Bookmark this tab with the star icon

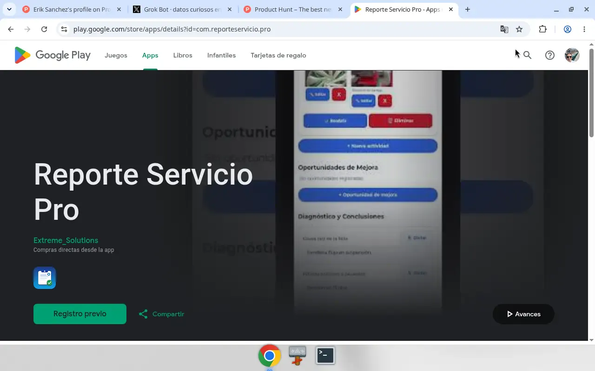pos(519,29)
